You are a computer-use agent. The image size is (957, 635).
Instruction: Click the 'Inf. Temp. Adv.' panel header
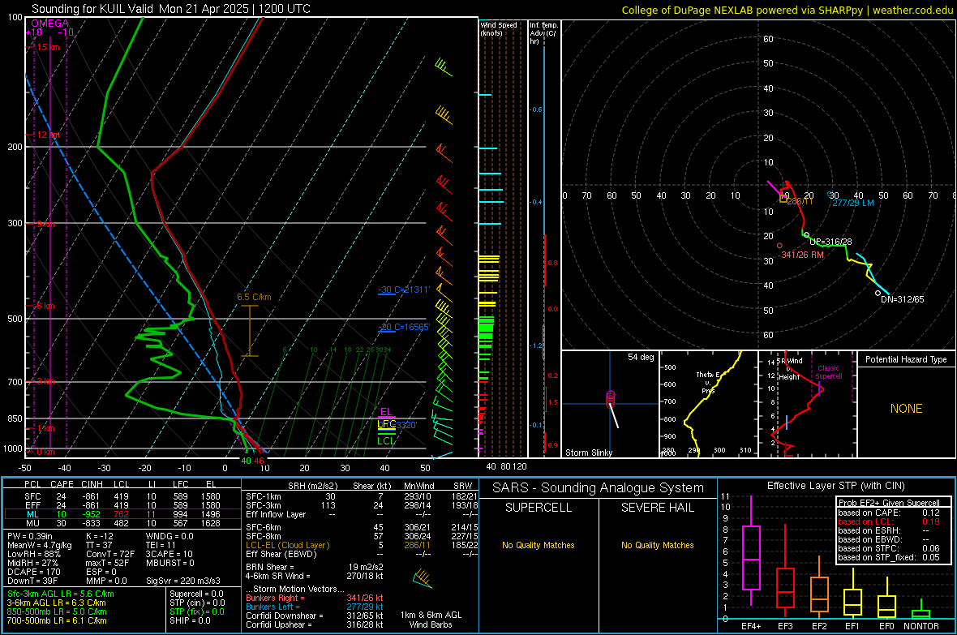click(x=543, y=33)
